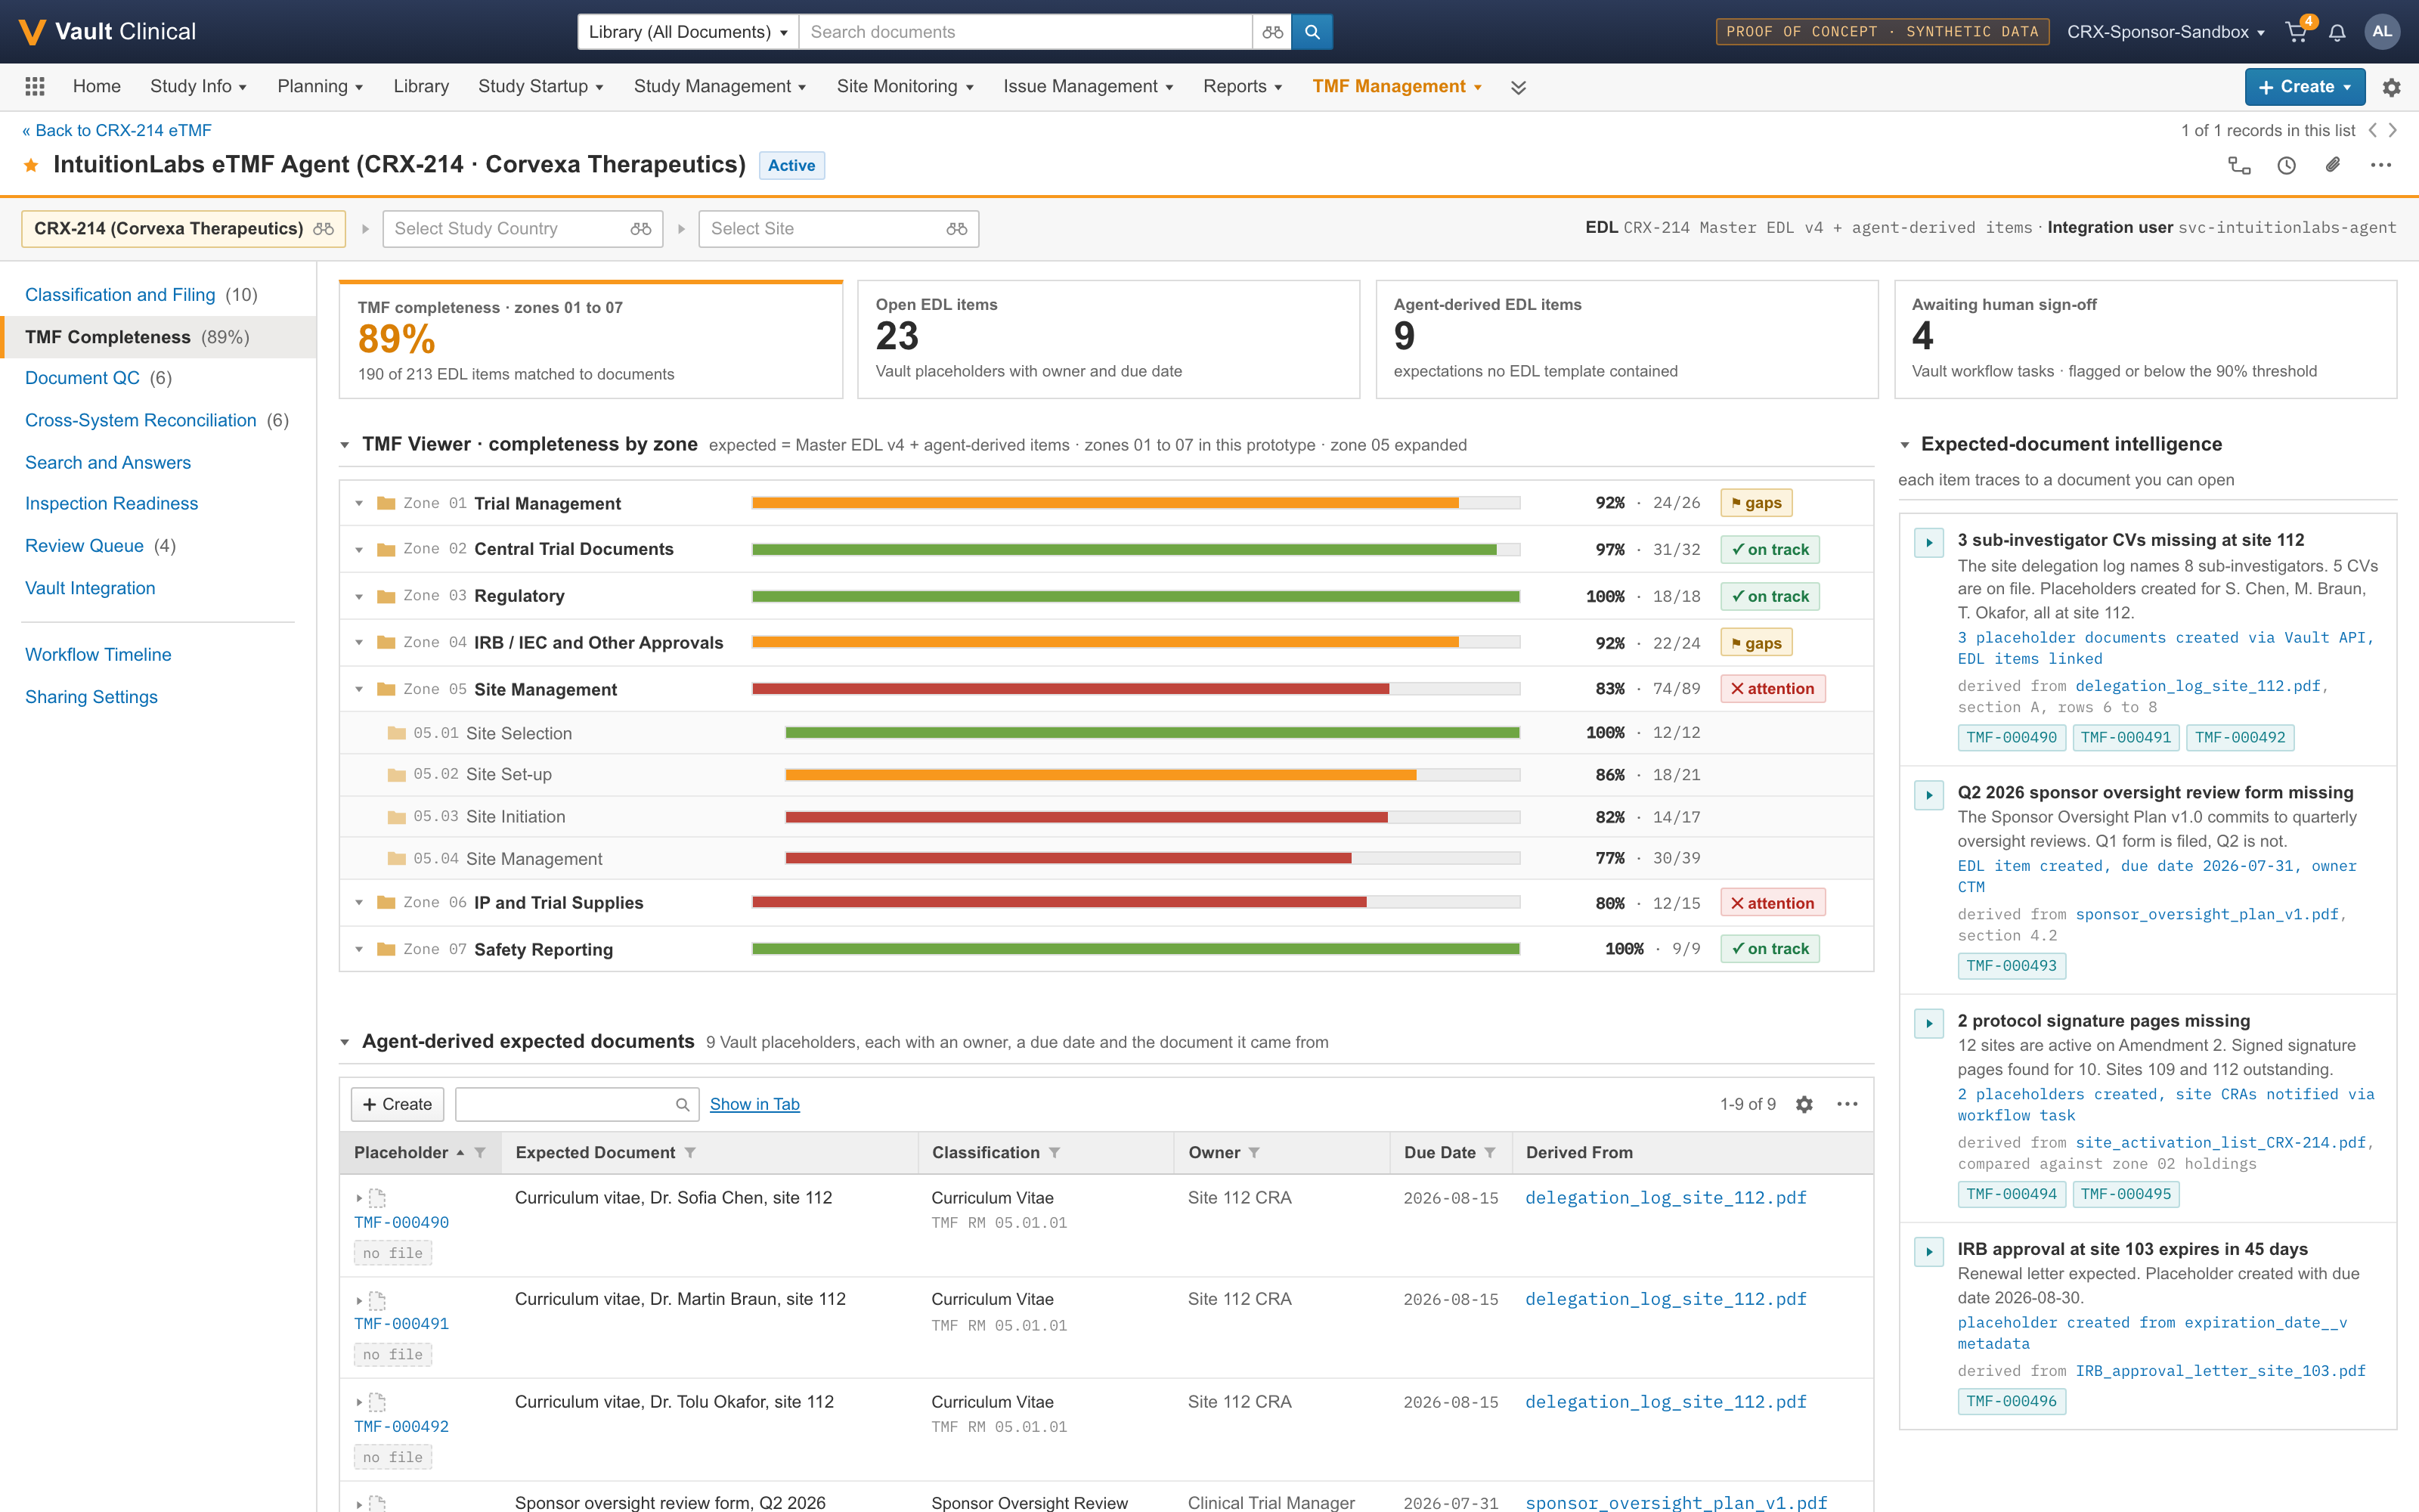Expand the TMF-000491 row arrow
The height and width of the screenshot is (1512, 2419).
[x=359, y=1301]
